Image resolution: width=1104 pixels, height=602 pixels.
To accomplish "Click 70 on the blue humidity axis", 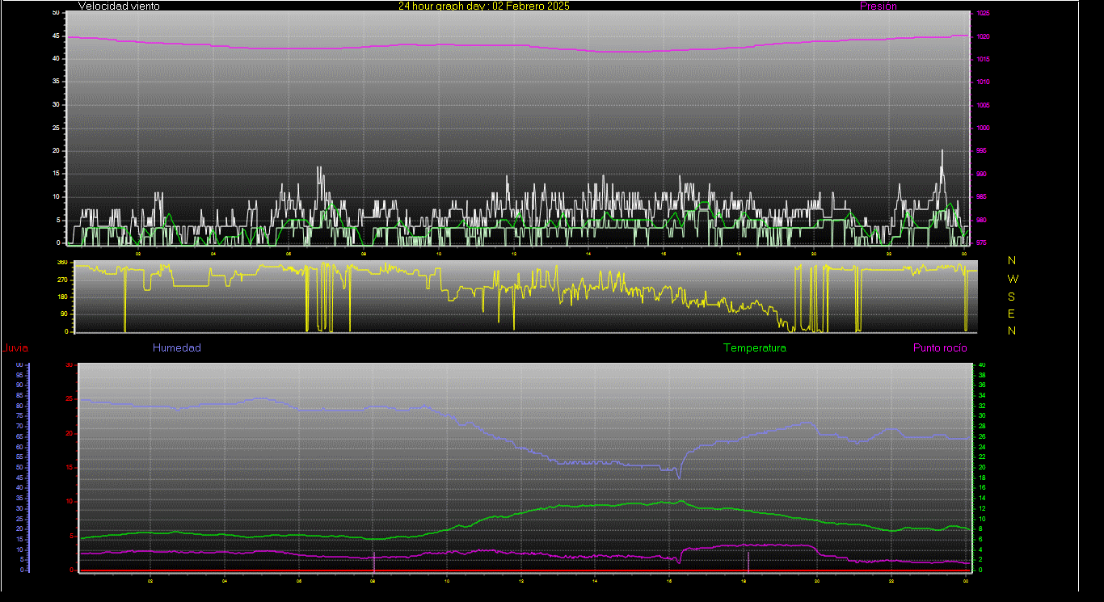I will pyautogui.click(x=19, y=426).
